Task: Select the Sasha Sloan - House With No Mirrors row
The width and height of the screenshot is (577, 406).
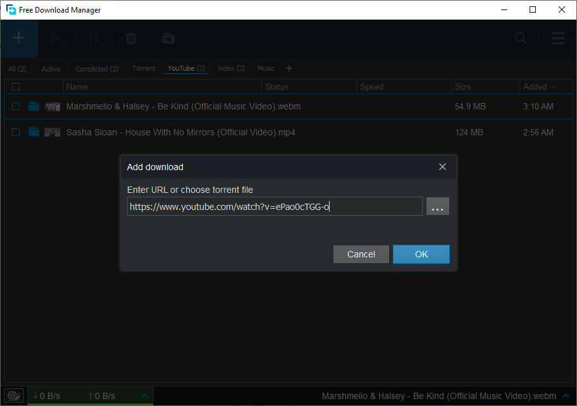Action: [288, 132]
